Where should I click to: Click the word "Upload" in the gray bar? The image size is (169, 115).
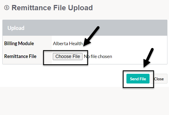pyautogui.click(x=16, y=28)
